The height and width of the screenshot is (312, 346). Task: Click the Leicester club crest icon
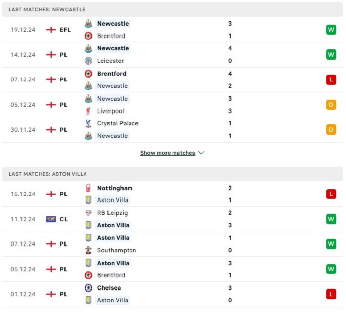coord(88,61)
